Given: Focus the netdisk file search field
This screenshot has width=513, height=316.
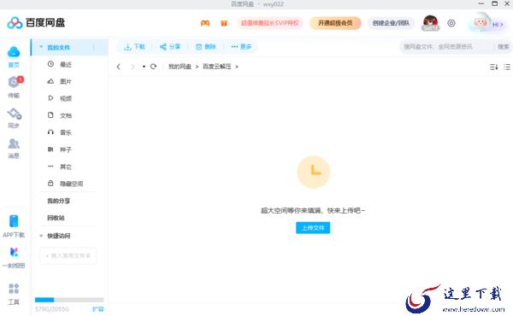Looking at the screenshot, I should (x=446, y=47).
